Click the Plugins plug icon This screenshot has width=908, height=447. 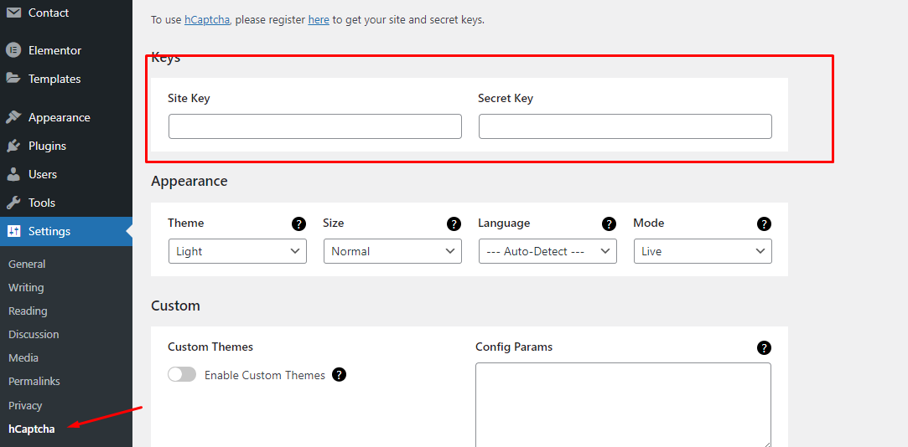[x=13, y=146]
